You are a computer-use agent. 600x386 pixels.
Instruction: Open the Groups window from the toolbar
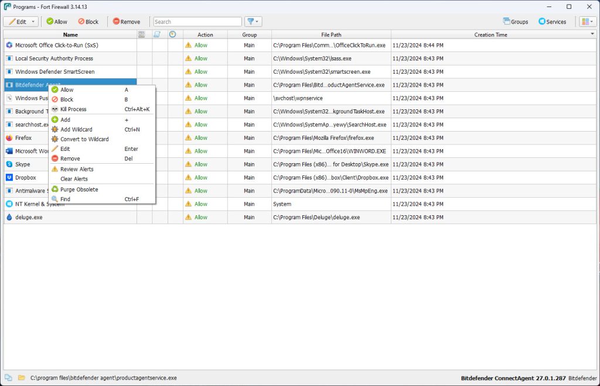pos(516,22)
